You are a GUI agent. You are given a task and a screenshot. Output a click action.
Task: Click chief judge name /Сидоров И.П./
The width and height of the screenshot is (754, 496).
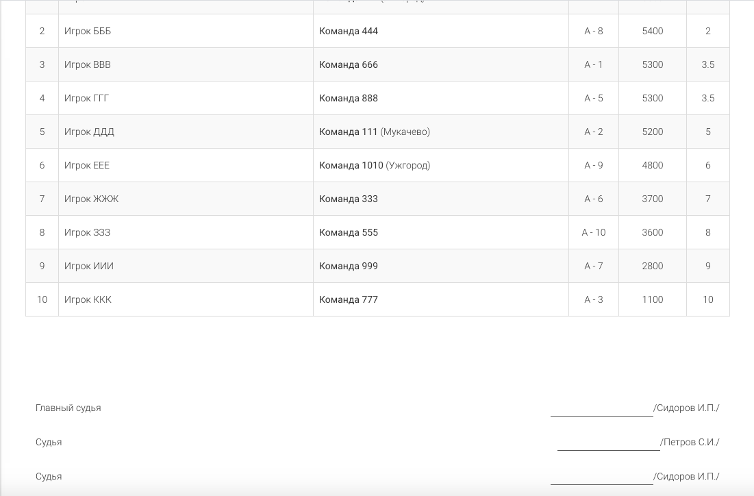tap(687, 408)
